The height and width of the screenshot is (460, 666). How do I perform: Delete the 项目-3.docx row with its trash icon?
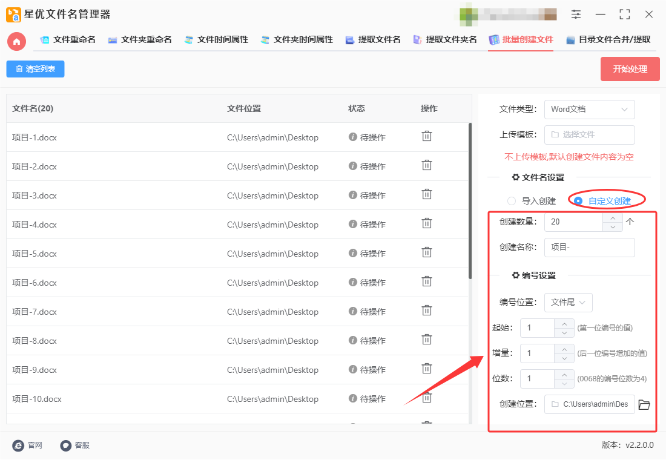(426, 194)
